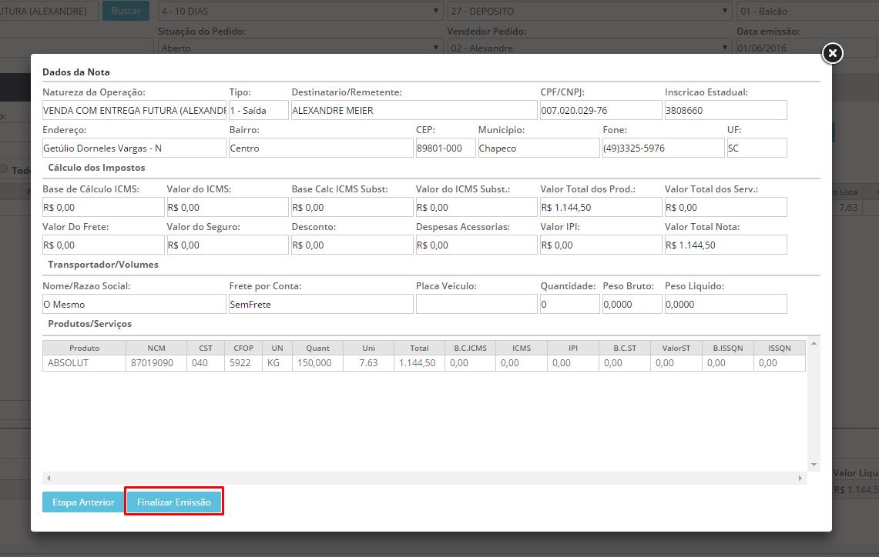Click the Buscar button behind the dialog
Image resolution: width=879 pixels, height=557 pixels.
point(126,11)
